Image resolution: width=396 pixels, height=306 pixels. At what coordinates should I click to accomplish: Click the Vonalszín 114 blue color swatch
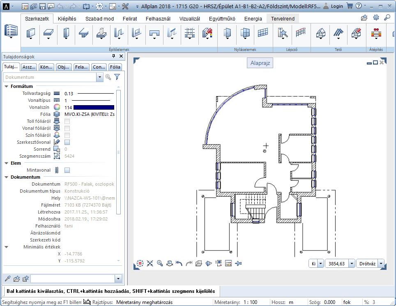click(x=94, y=107)
